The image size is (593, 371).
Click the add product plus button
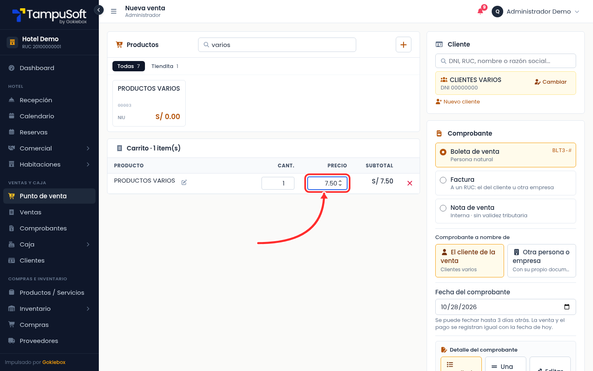404,45
